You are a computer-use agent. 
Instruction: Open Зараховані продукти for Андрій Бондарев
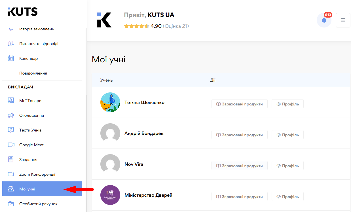pyautogui.click(x=240, y=135)
